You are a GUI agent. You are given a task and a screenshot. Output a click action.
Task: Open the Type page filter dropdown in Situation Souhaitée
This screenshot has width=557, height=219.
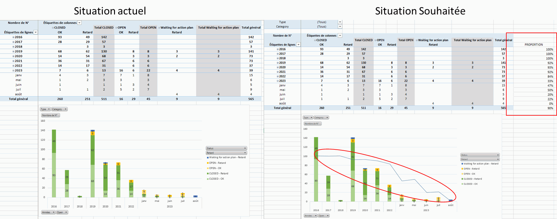click(340, 22)
